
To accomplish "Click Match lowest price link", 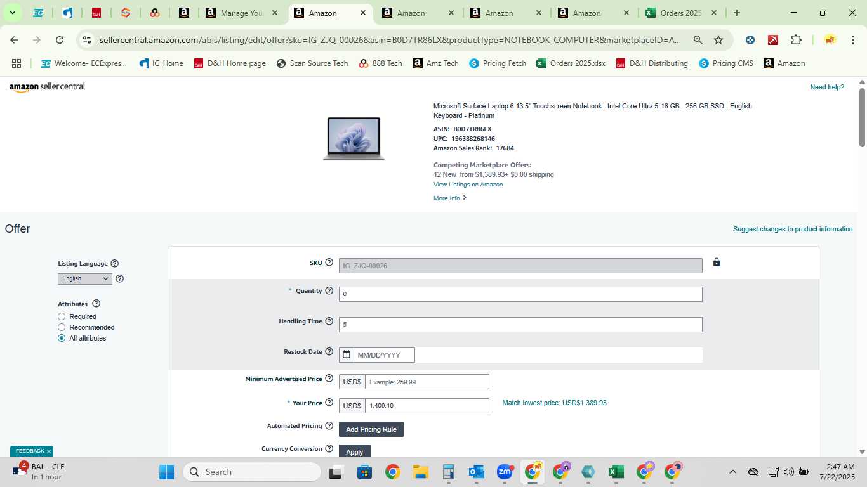I will 554,403.
